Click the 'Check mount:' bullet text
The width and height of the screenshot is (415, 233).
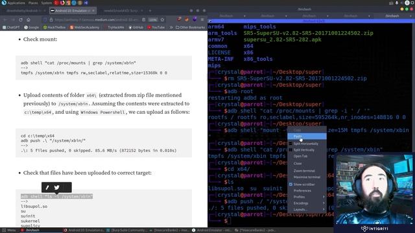(x=40, y=39)
